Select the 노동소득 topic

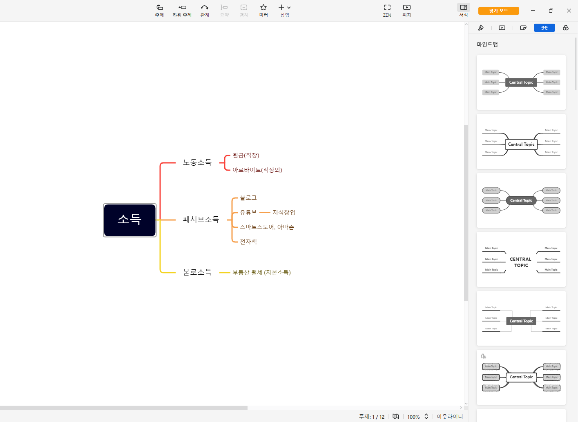point(197,162)
